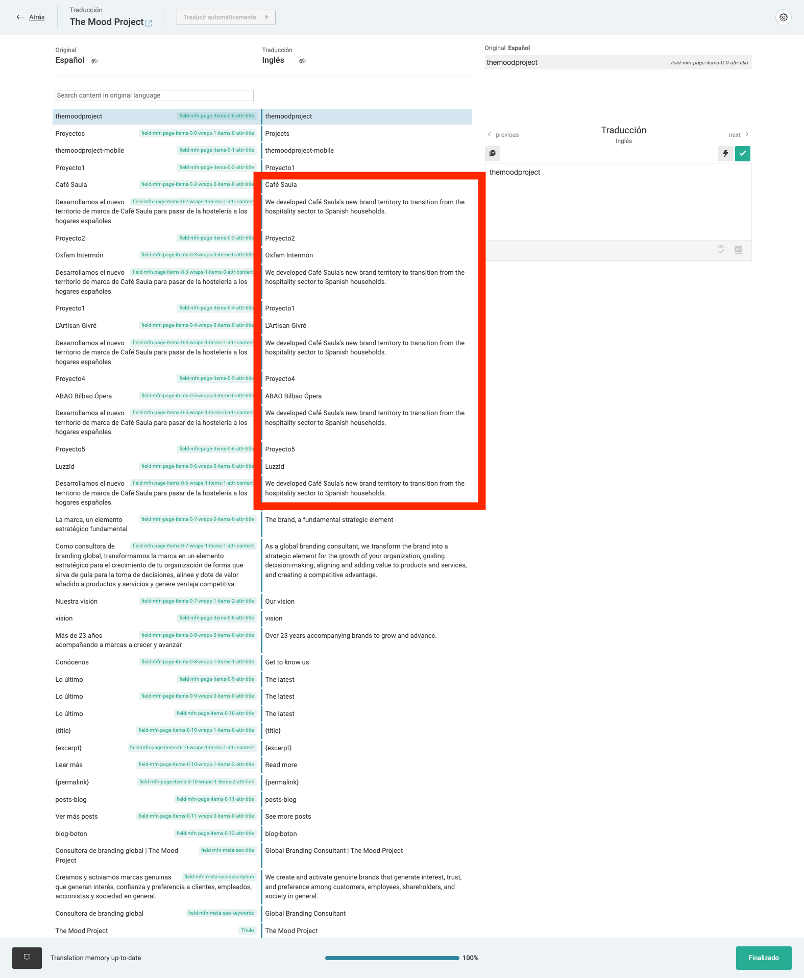This screenshot has height=978, width=804.
Task: Select original row '{title}'
Action: [x=156, y=731]
